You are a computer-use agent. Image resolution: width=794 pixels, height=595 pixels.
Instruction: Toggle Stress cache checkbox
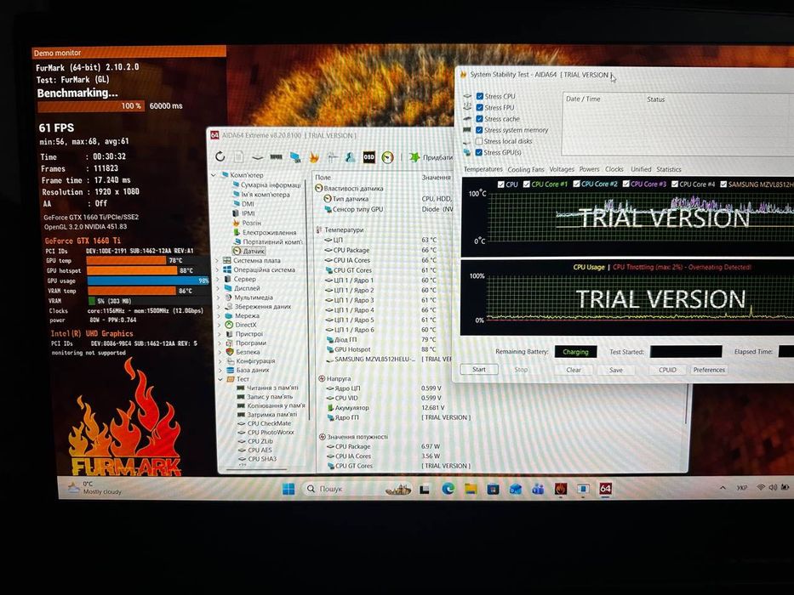click(479, 119)
